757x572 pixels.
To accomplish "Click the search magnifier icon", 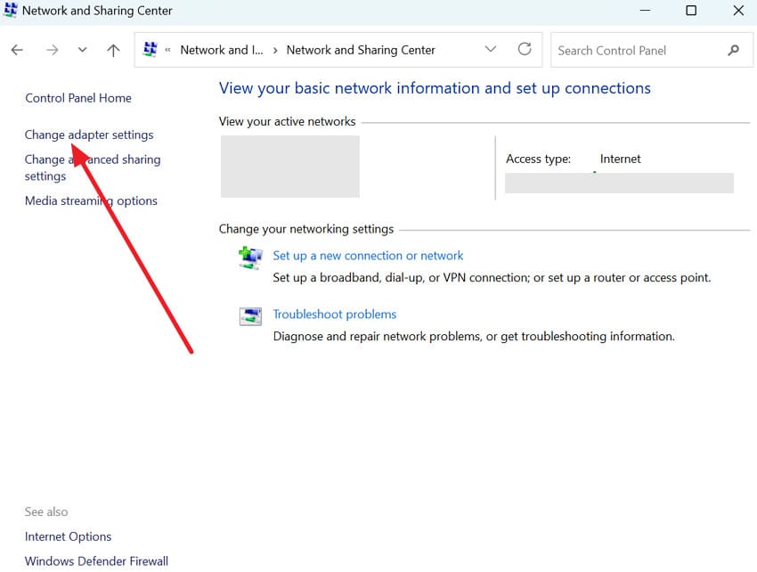I will (x=733, y=50).
